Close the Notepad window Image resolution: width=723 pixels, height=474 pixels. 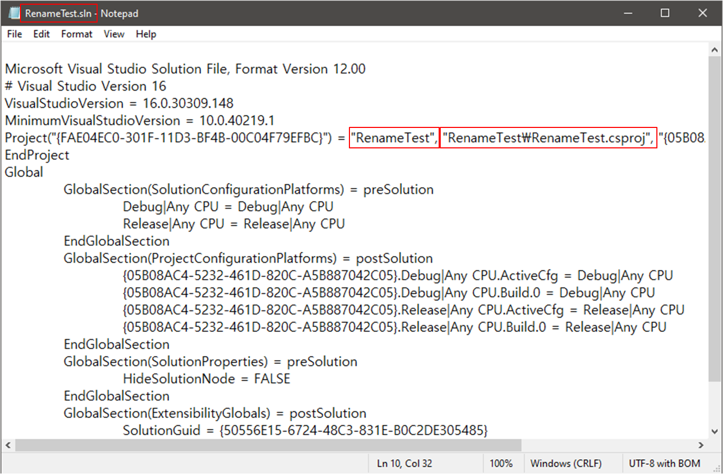(x=703, y=13)
